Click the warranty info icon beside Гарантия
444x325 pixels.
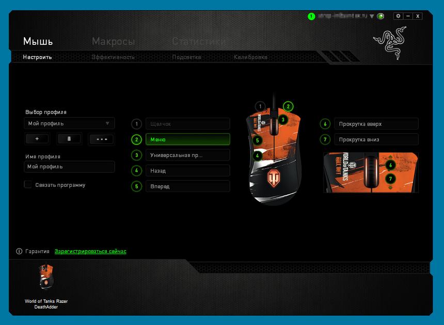19,251
